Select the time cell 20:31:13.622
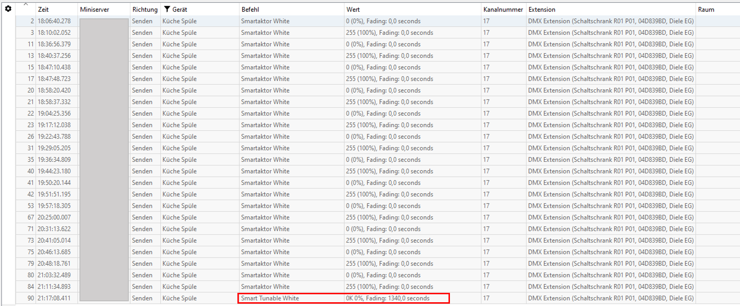 [x=54, y=229]
